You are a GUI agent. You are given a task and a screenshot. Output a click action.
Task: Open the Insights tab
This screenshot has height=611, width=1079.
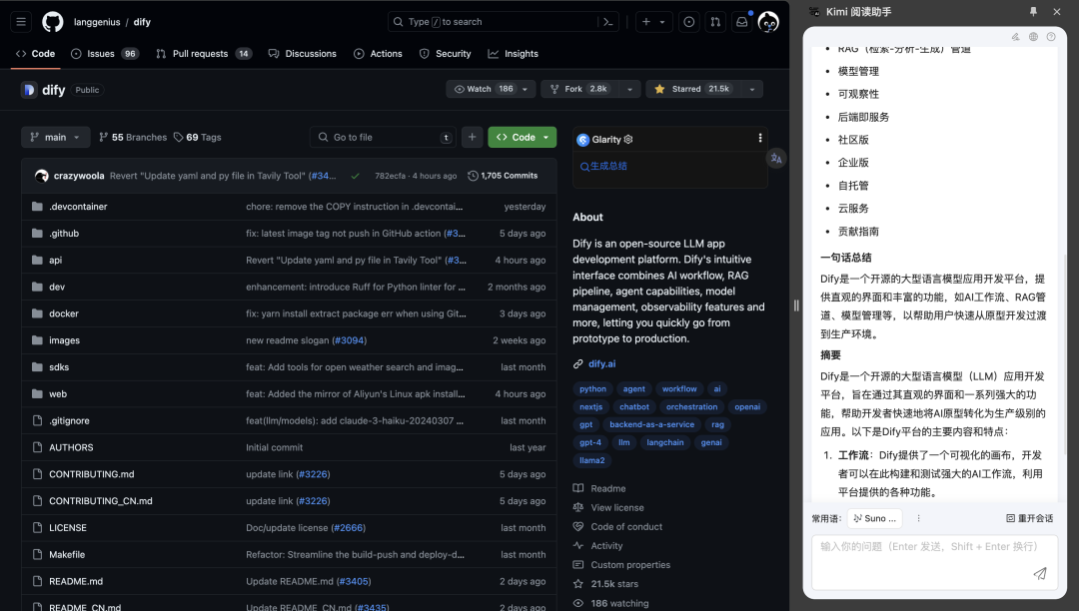514,54
